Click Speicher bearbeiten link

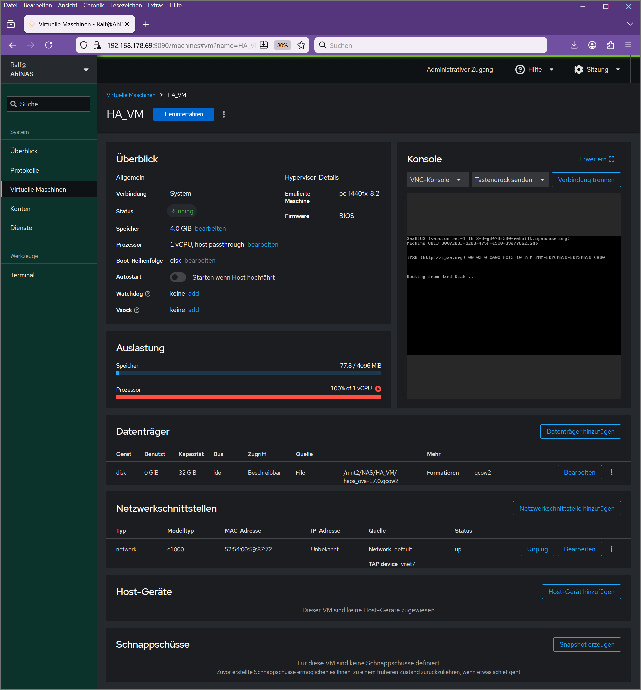pyautogui.click(x=210, y=228)
